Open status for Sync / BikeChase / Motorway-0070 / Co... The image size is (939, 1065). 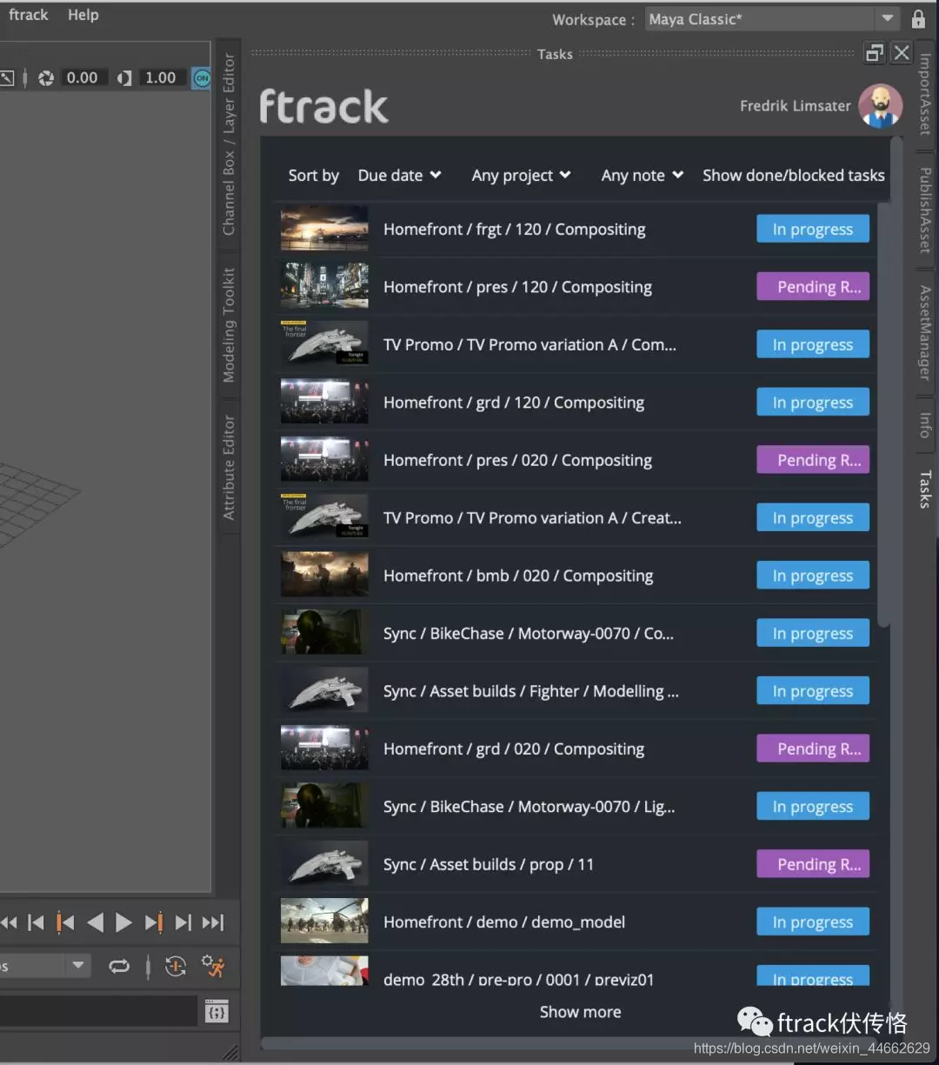pos(813,634)
